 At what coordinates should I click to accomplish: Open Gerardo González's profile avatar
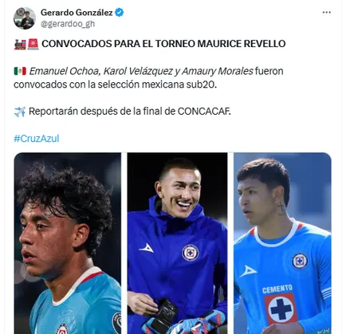point(25,18)
